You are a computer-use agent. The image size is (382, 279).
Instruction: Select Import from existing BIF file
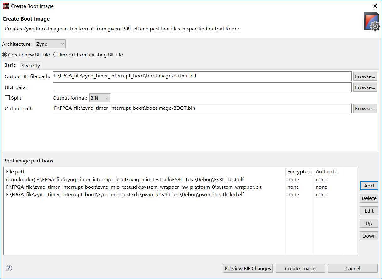point(88,55)
